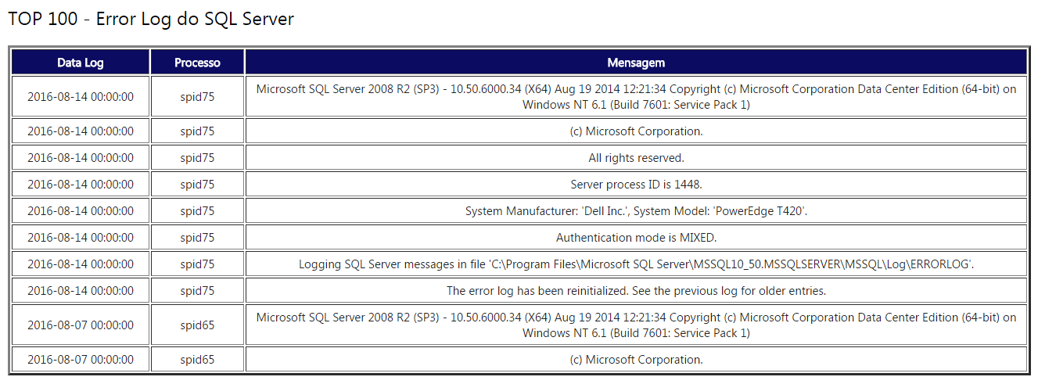Click the ERRORLOG file path message
Screen dimensions: 1038x384
pyautogui.click(x=636, y=264)
